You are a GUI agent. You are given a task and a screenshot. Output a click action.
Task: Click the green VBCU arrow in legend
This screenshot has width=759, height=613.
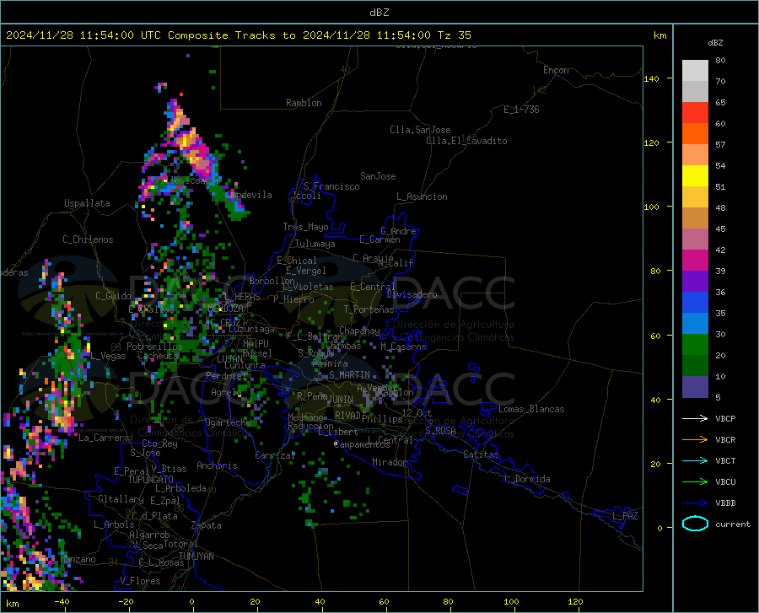(695, 482)
